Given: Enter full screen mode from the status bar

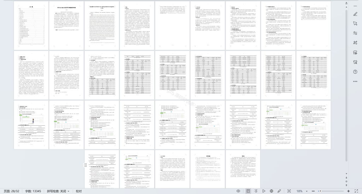Looking at the screenshot, I should pos(356,191).
